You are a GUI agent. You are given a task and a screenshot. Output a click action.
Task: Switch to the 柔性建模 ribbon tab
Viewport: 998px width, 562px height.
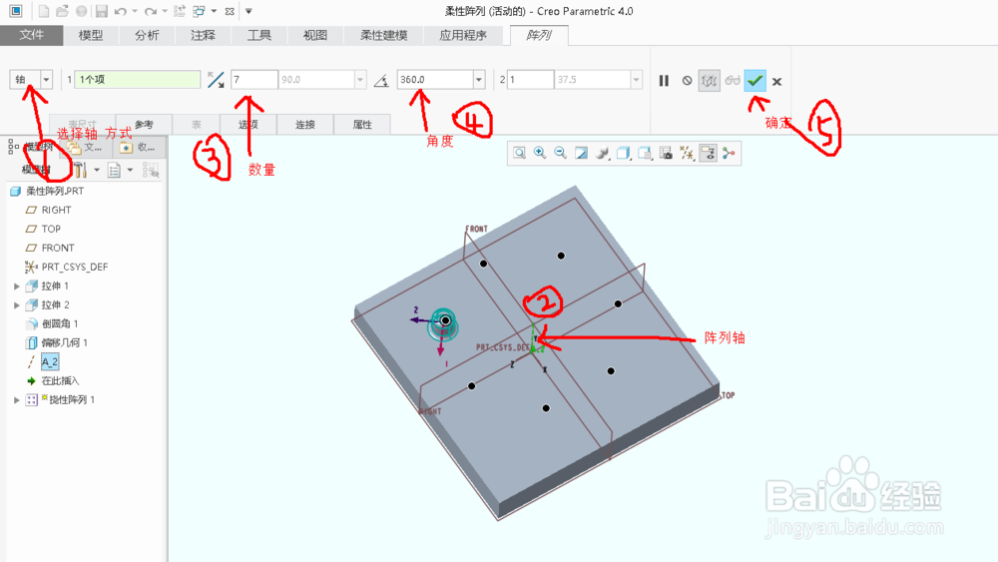(x=384, y=35)
